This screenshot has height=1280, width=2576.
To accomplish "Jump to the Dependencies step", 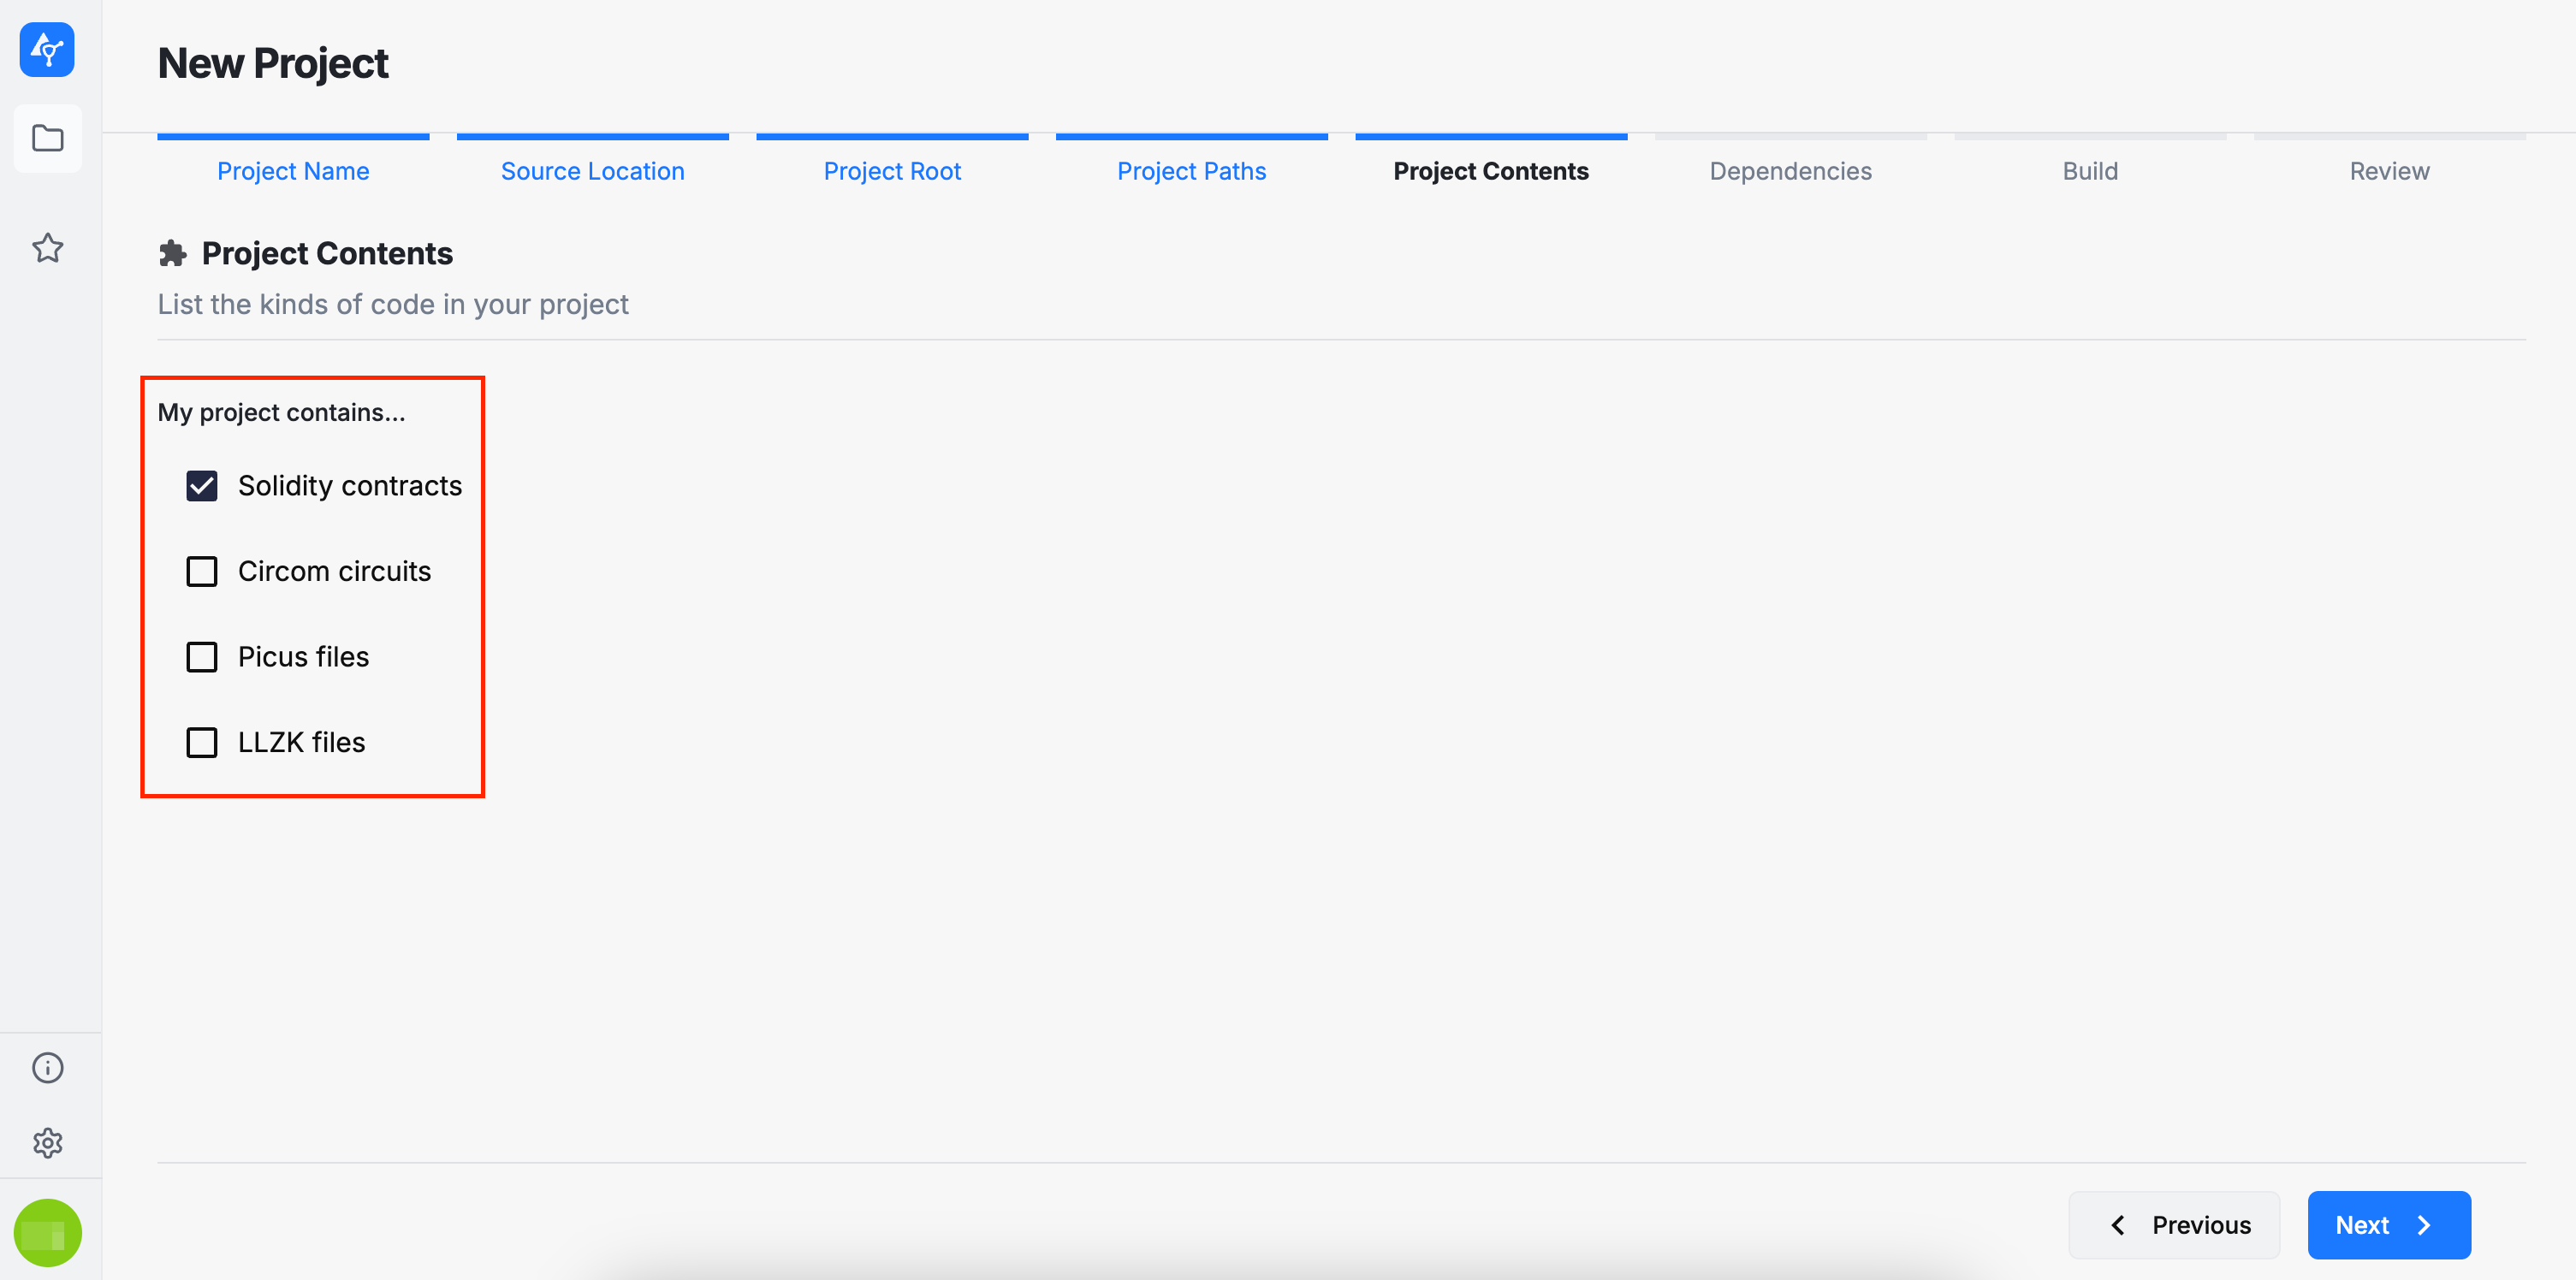I will (x=1790, y=171).
